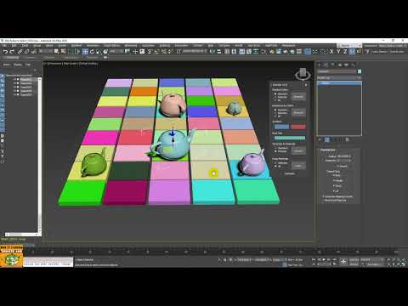Click the Align tool icon
The height and width of the screenshot is (306, 408).
point(219,52)
